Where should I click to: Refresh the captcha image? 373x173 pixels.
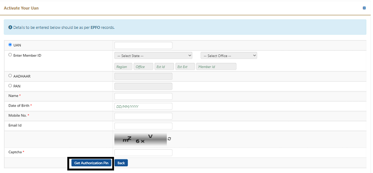[169, 139]
